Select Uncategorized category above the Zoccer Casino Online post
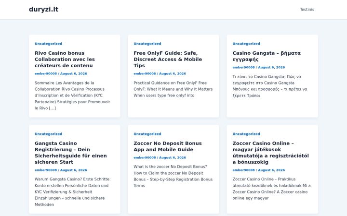Screen dimensions: 347x216 click(246, 134)
